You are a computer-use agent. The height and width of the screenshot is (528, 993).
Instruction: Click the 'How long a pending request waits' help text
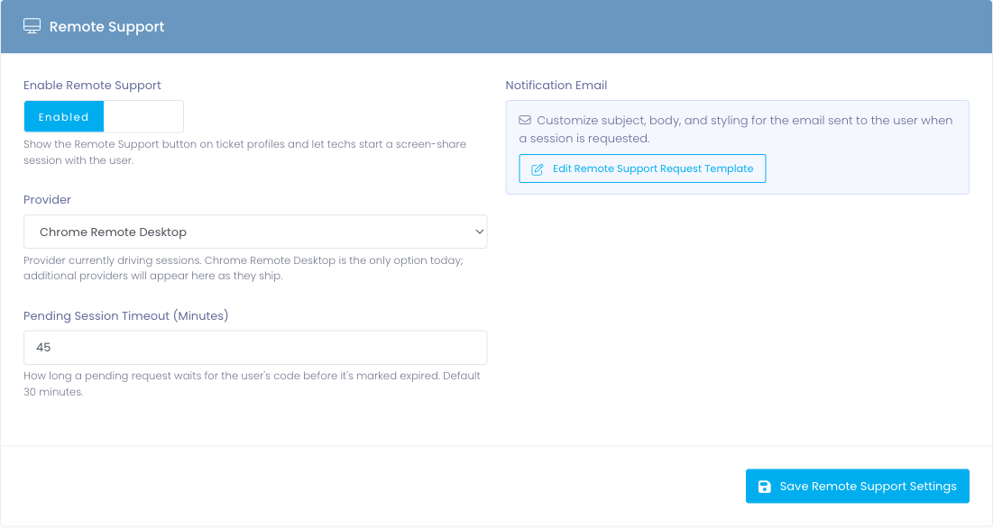pos(252,384)
